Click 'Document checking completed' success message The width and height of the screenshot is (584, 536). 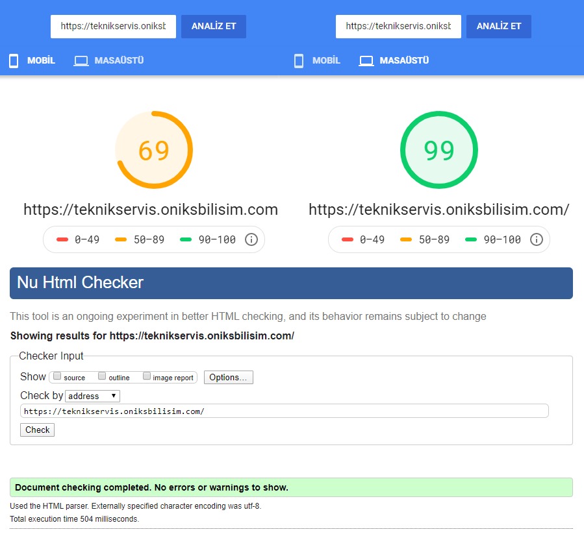coord(291,487)
